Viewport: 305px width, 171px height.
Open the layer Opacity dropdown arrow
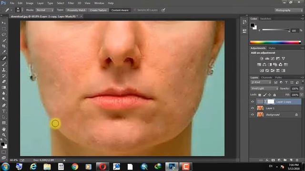pos(302,88)
